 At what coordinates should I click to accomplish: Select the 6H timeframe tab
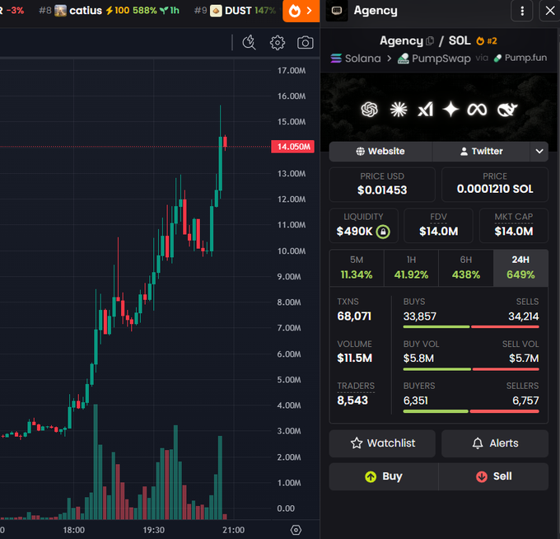tap(466, 268)
